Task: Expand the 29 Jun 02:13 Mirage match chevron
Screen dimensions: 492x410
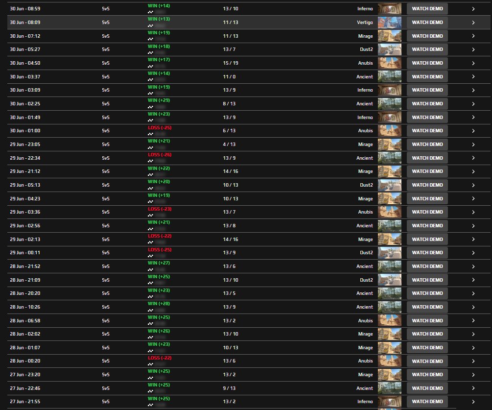Action: tap(473, 239)
